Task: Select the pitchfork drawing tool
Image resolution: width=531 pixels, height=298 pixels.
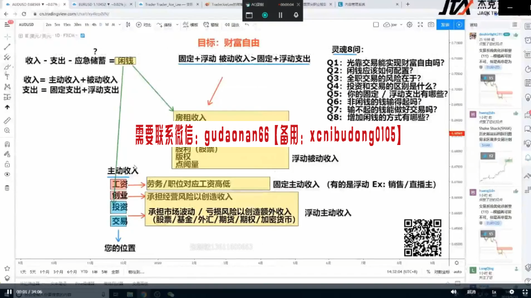Action: tap(8, 57)
